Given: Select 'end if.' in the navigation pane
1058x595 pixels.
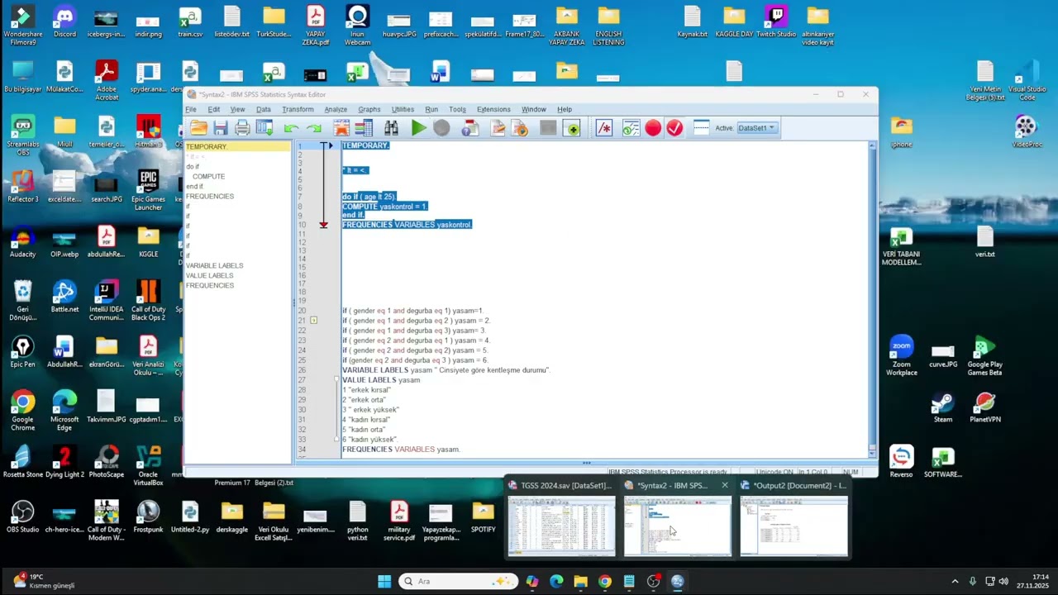Looking at the screenshot, I should pos(195,186).
